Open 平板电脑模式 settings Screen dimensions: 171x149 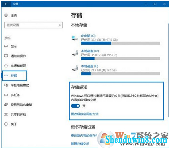(x=20, y=85)
